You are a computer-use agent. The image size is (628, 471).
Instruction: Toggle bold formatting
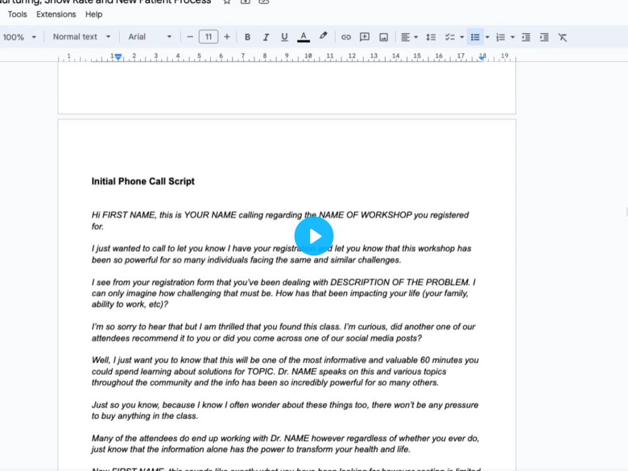(x=247, y=37)
